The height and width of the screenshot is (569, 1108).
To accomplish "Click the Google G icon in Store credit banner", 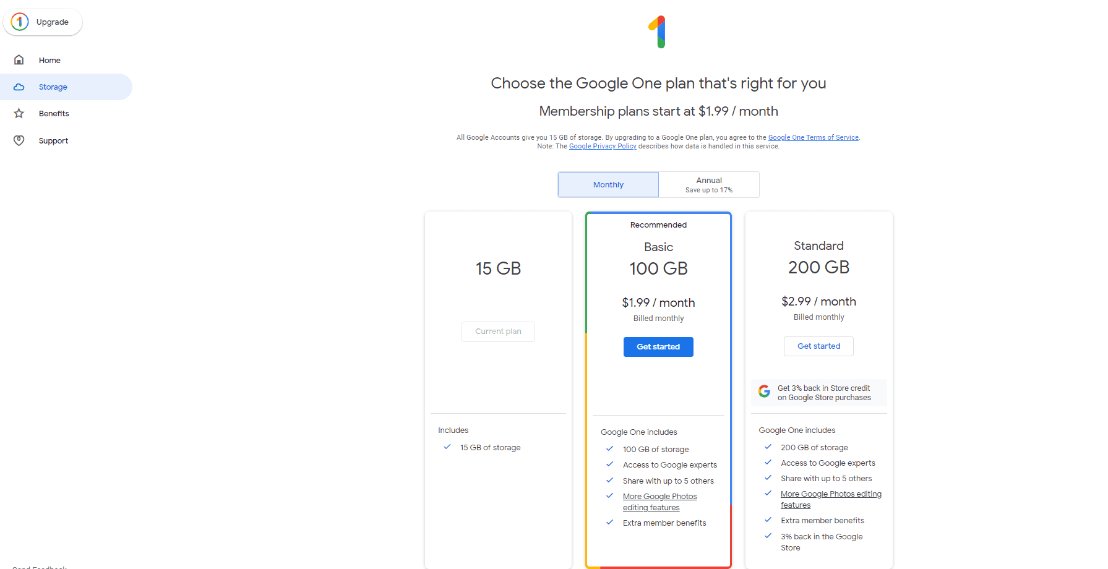I will pos(765,391).
